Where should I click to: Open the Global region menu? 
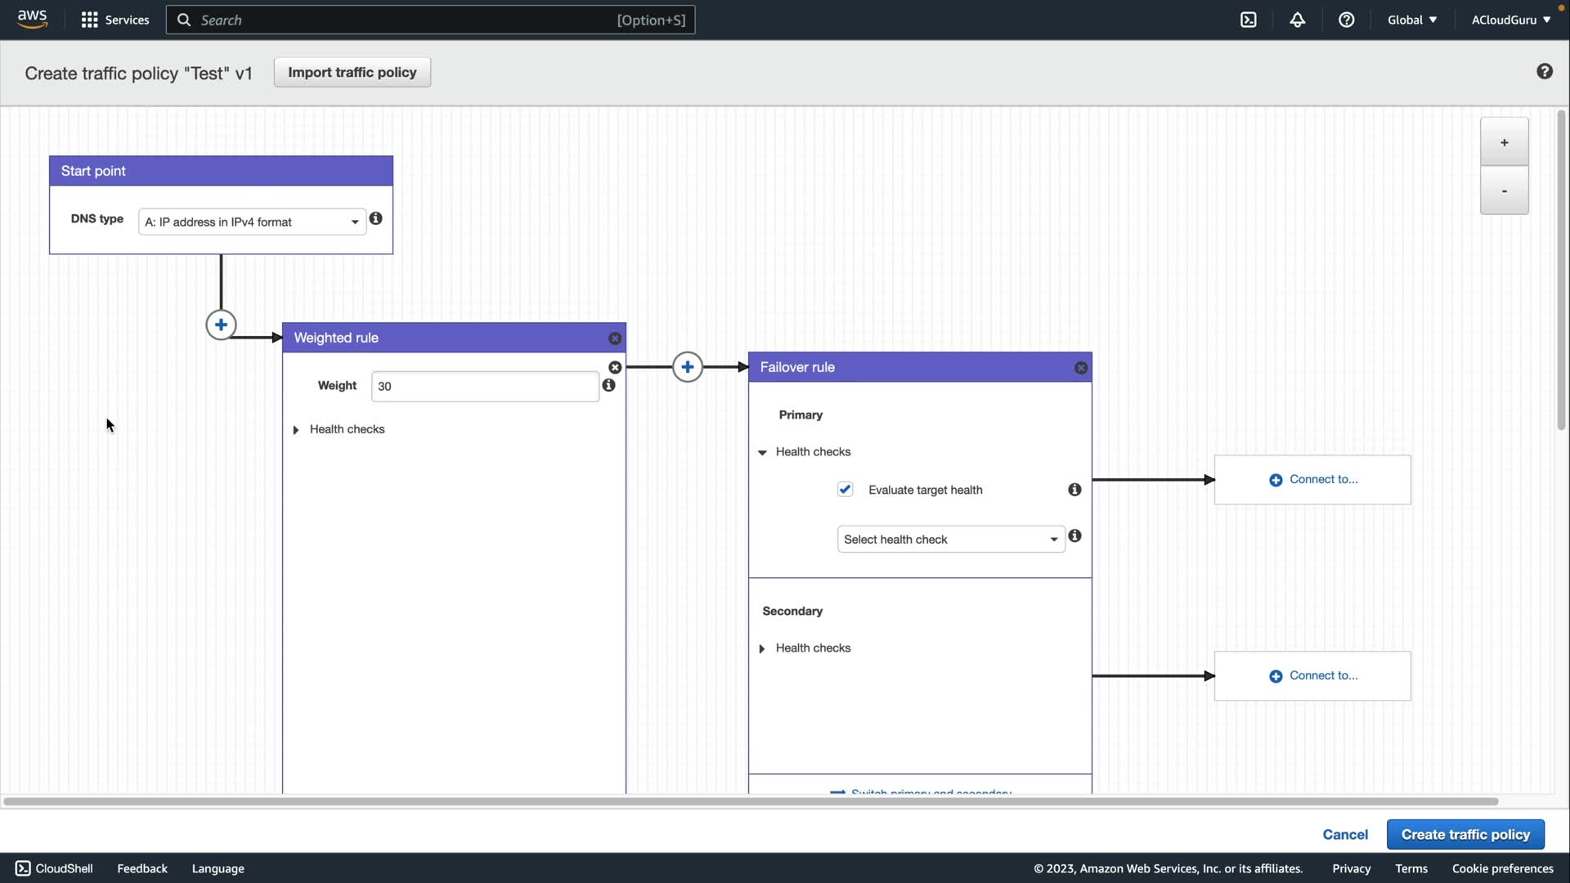click(x=1411, y=20)
